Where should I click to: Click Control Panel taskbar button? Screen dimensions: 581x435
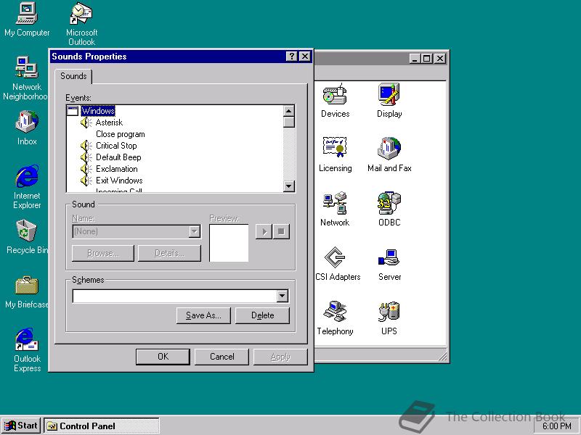pos(102,426)
